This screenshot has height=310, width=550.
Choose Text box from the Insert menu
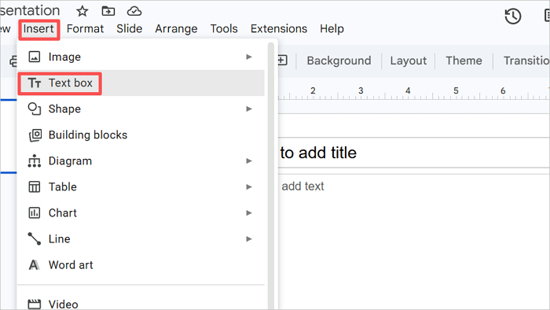click(141, 83)
